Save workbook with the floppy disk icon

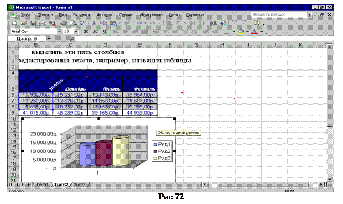[33, 23]
